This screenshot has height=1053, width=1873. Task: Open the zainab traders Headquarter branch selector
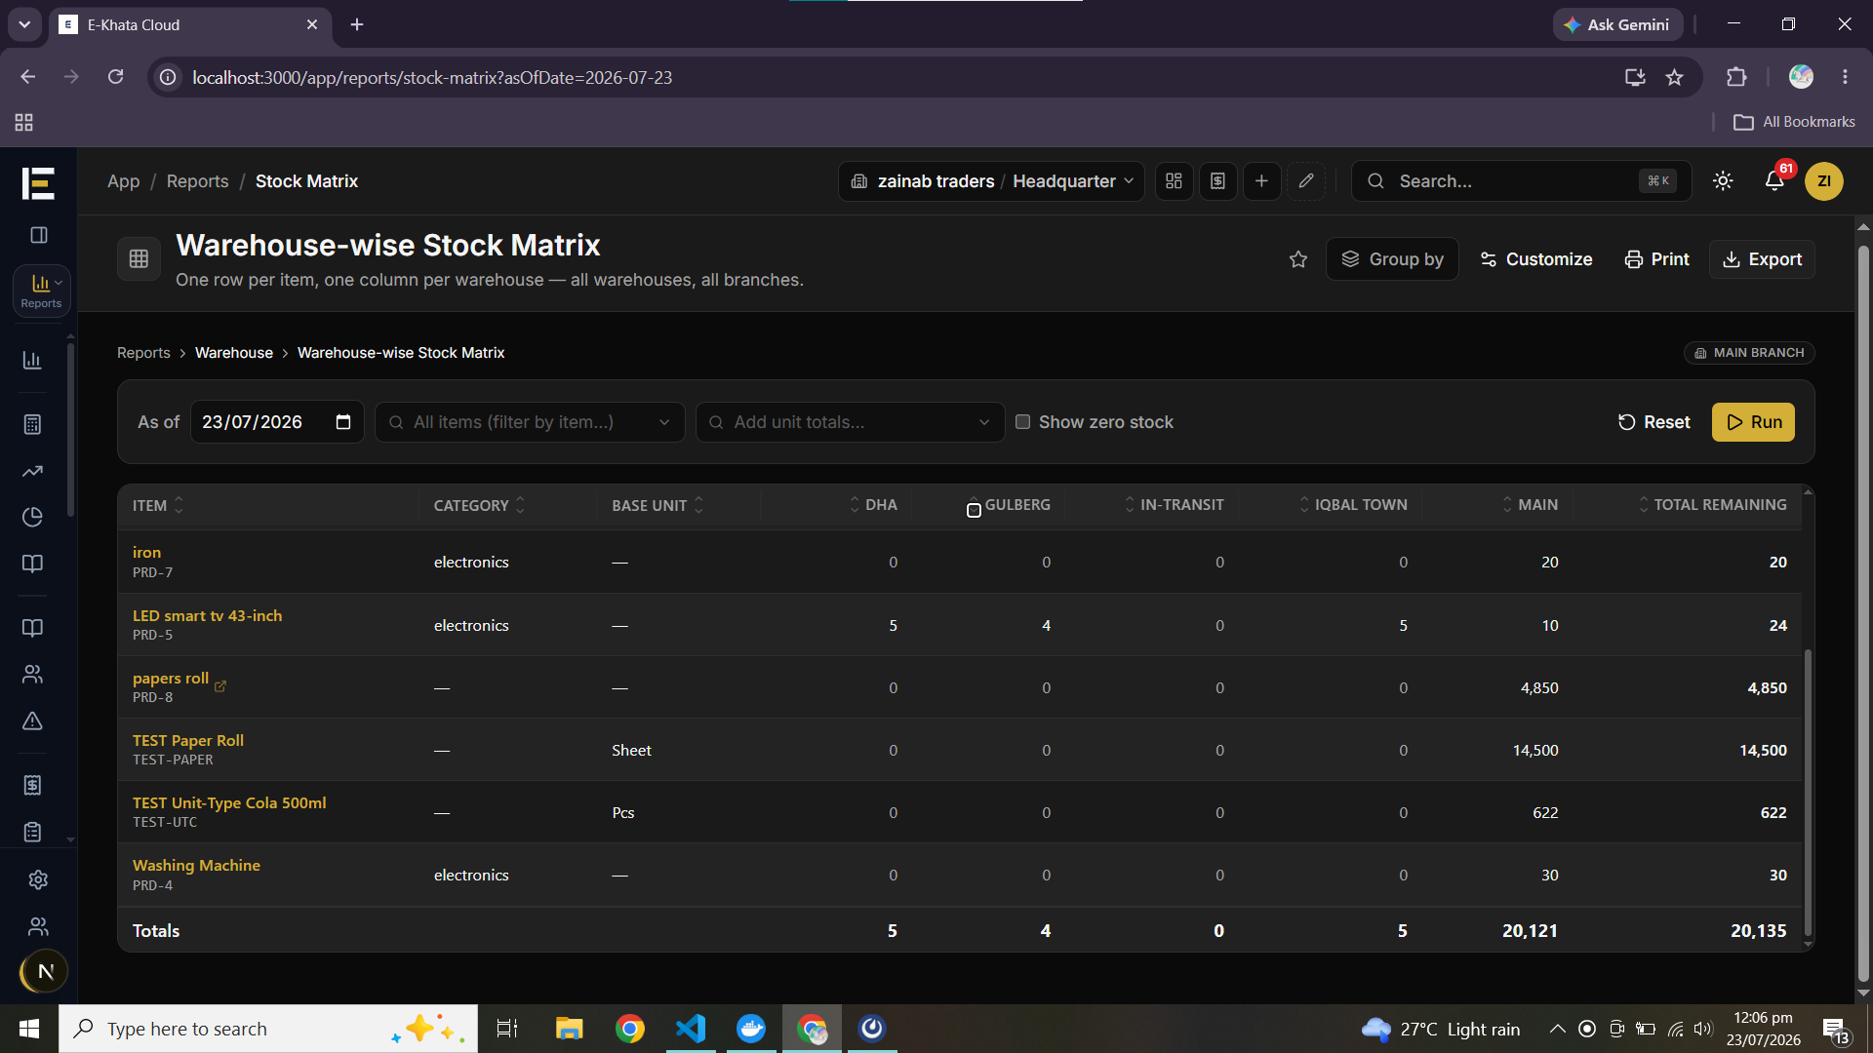[x=991, y=181]
